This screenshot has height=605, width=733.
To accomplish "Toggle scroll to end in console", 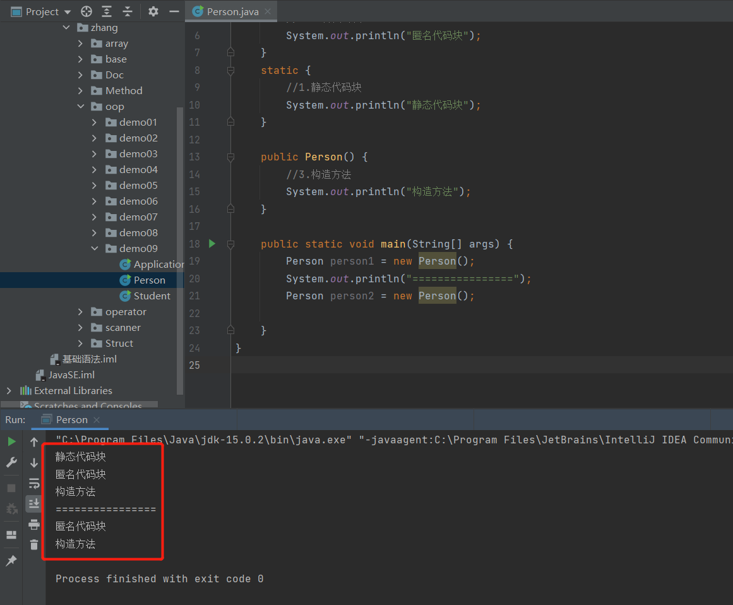I will point(34,503).
